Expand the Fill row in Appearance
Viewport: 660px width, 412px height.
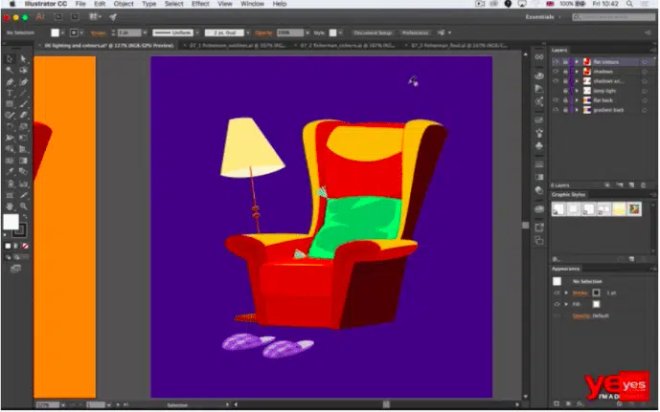click(566, 304)
